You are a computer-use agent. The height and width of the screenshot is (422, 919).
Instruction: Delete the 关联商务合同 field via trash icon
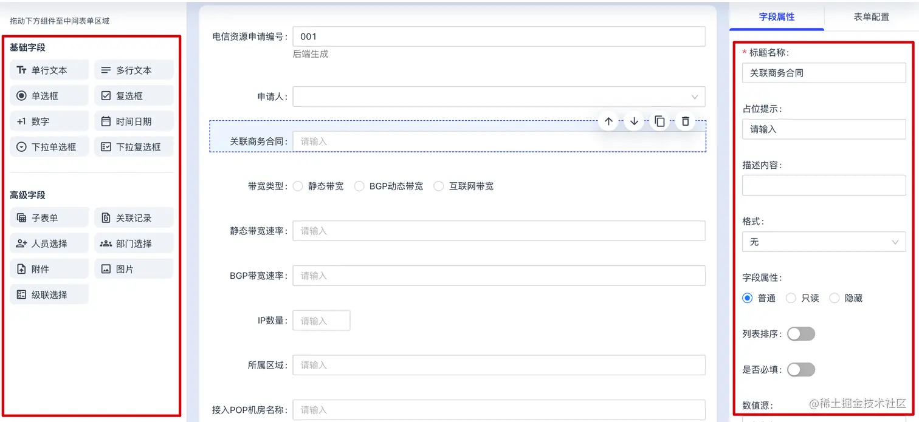pos(685,121)
